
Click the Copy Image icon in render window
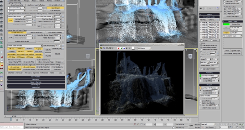(104, 48)
